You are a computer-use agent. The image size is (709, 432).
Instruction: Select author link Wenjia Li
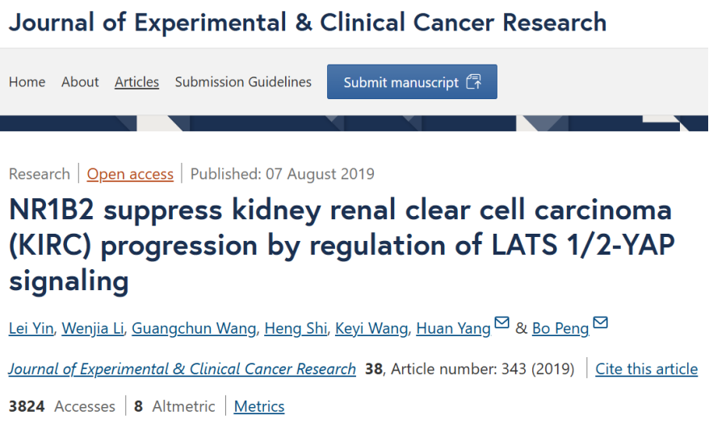[x=93, y=328]
